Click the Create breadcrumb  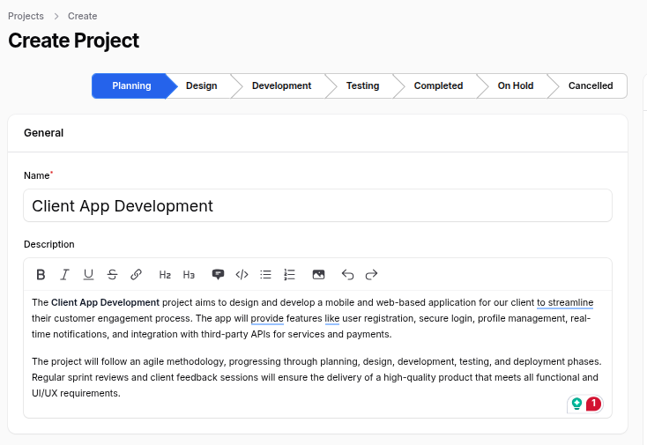[83, 16]
